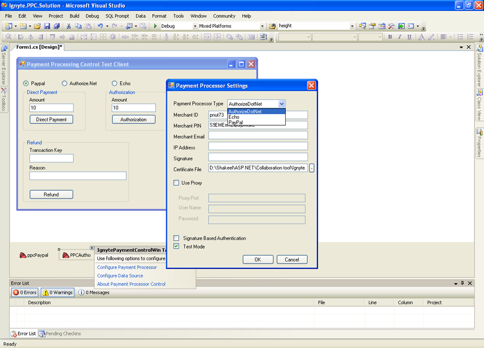Click the Configure Payment Processor link
The height and width of the screenshot is (348, 484).
click(127, 267)
